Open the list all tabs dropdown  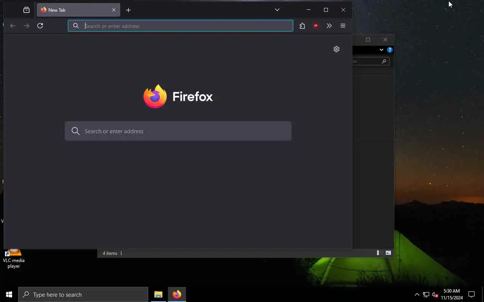277,10
